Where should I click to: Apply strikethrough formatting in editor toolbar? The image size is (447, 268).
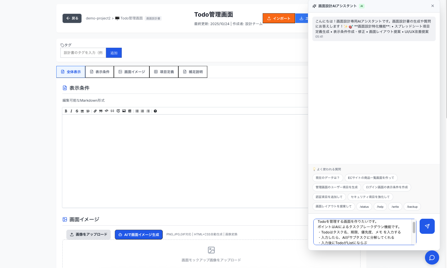(x=77, y=111)
